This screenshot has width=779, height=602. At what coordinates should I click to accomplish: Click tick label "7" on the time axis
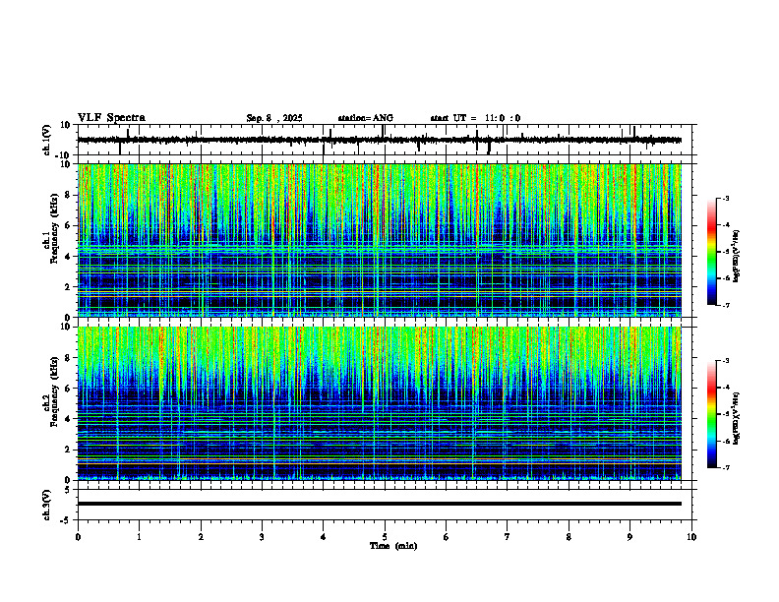pos(508,537)
